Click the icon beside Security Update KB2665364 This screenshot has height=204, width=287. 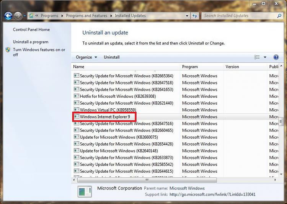pyautogui.click(x=77, y=75)
